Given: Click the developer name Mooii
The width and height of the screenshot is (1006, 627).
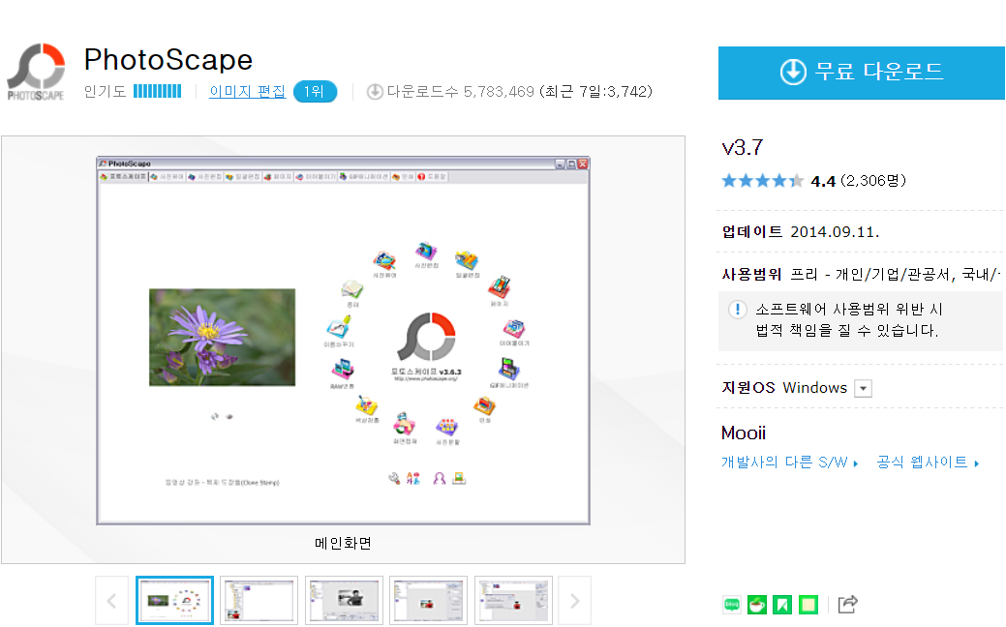Looking at the screenshot, I should pyautogui.click(x=744, y=433).
